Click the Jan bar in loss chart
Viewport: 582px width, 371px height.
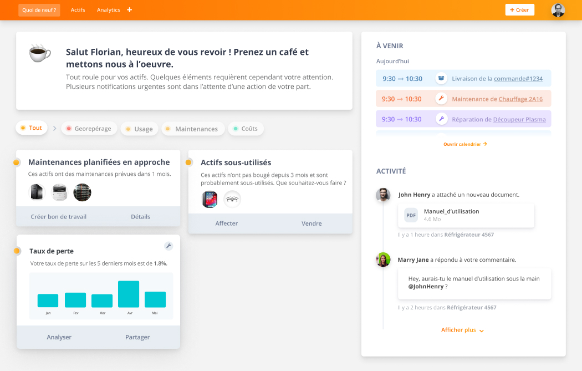coord(48,301)
